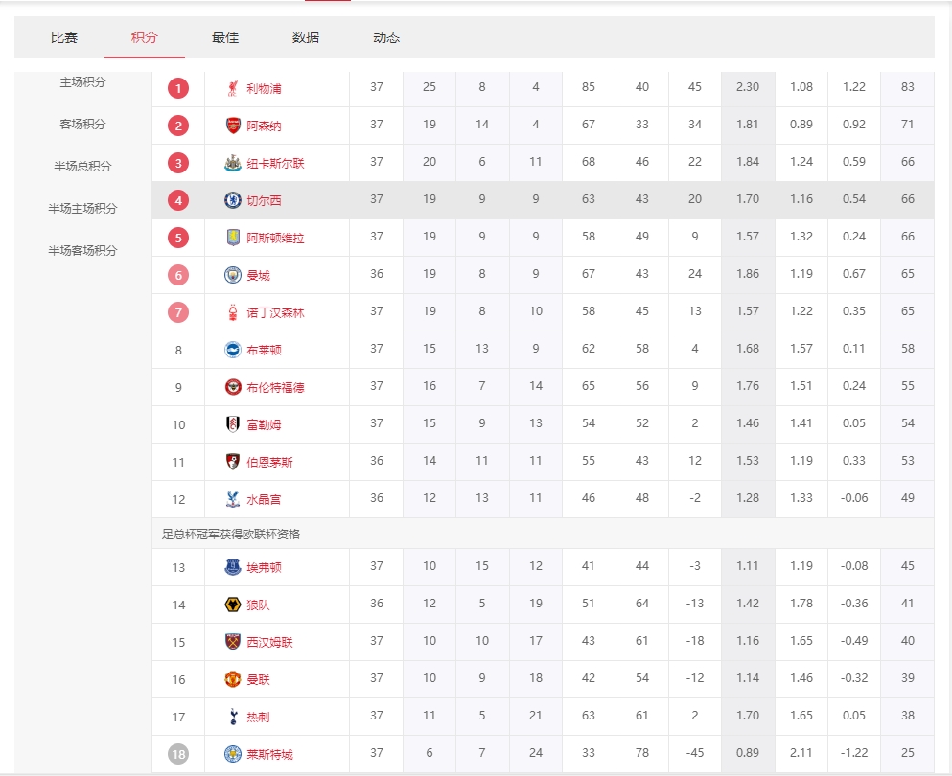
Task: Open the 阿斯顿维拉 team link
Action: 275,238
